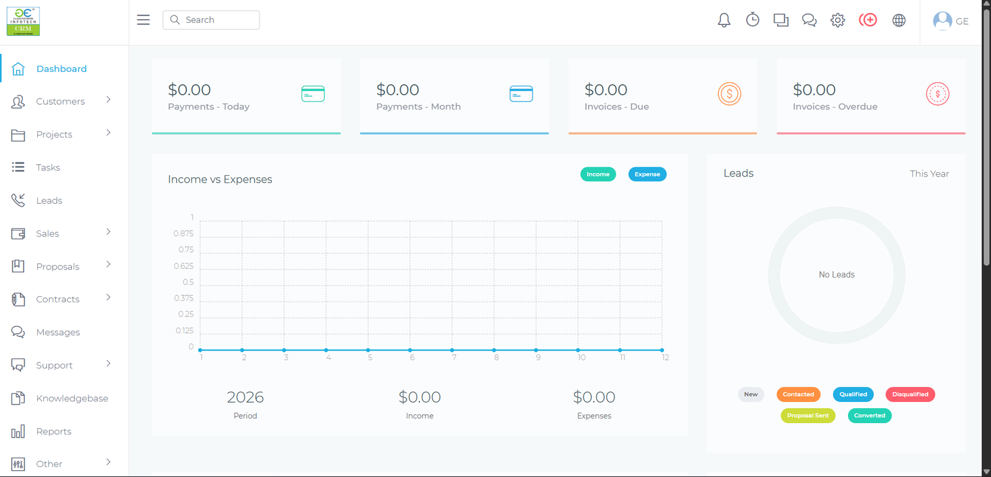Open the settings gear icon

point(837,20)
